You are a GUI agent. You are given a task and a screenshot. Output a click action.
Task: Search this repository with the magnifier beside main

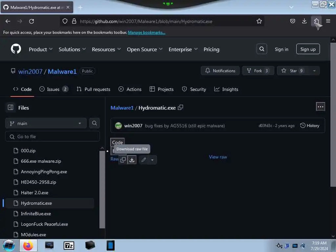coord(94,123)
